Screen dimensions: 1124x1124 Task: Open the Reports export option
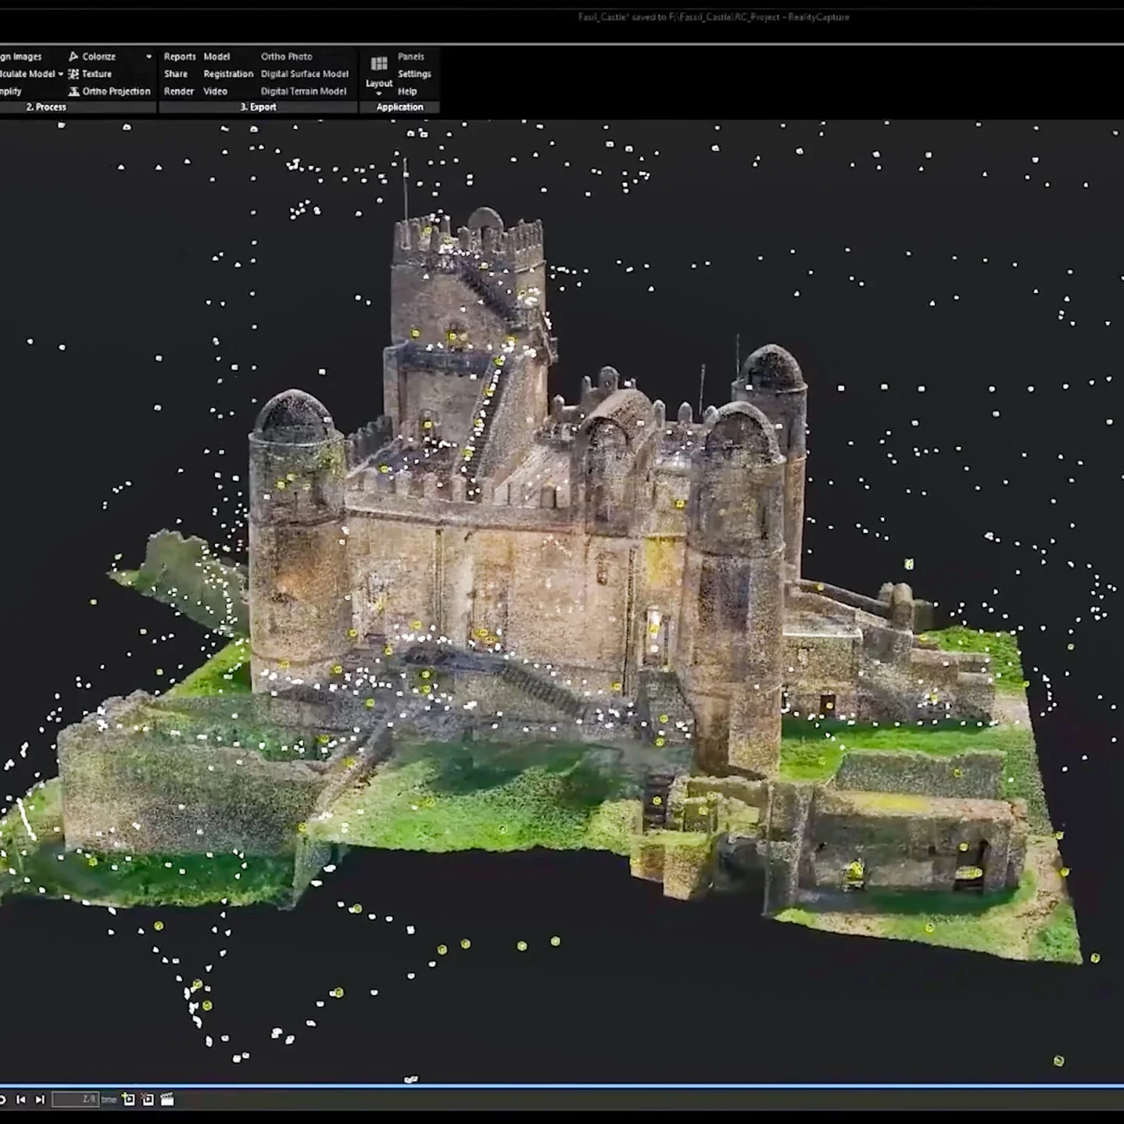[180, 56]
